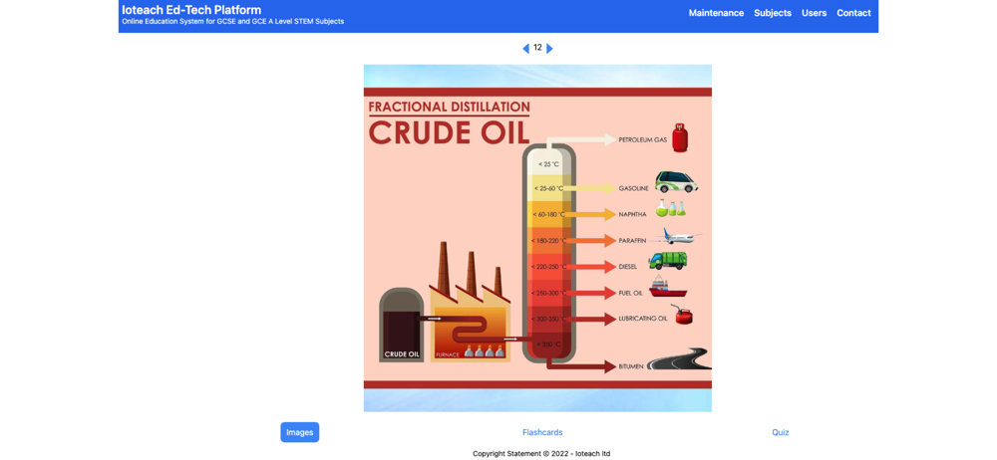Image resolution: width=997 pixels, height=460 pixels.
Task: Click the red gas cylinder icon
Action: tap(680, 137)
